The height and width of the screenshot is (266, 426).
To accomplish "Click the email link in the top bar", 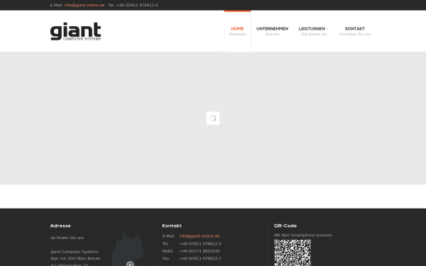I will point(84,5).
